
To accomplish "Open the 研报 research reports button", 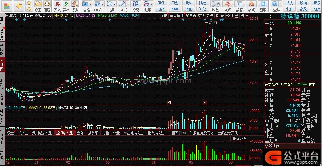I will pyautogui.click(x=161, y=9).
